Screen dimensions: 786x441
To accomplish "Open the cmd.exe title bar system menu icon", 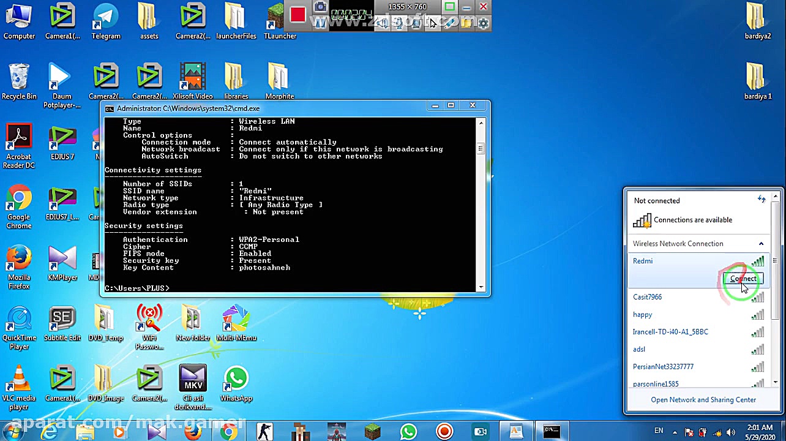I will point(109,108).
